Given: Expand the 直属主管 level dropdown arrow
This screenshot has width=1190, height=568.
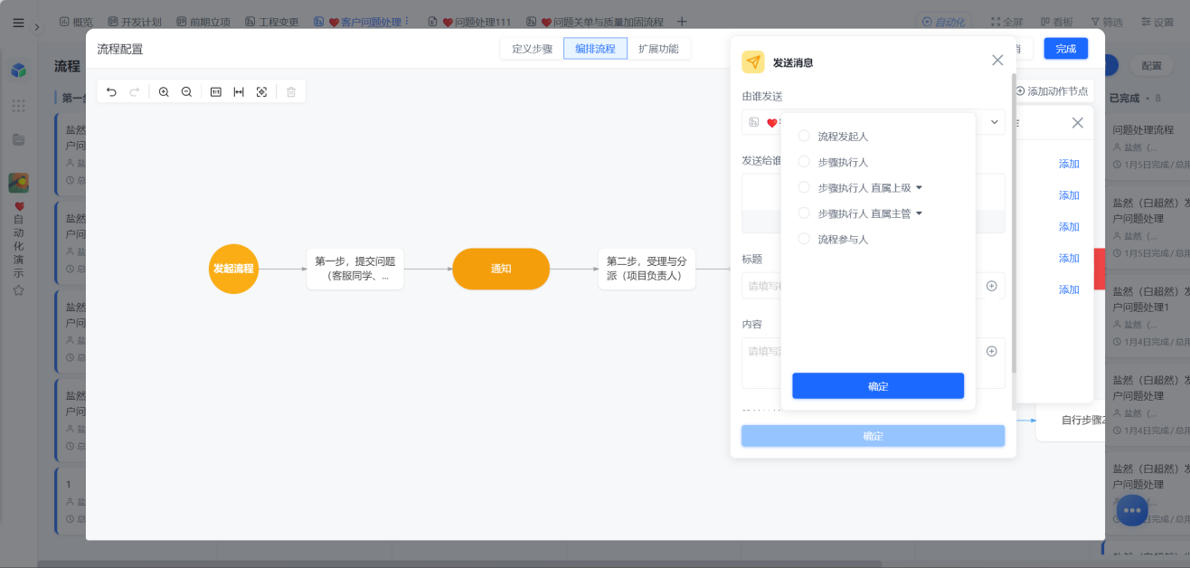Looking at the screenshot, I should point(919,213).
